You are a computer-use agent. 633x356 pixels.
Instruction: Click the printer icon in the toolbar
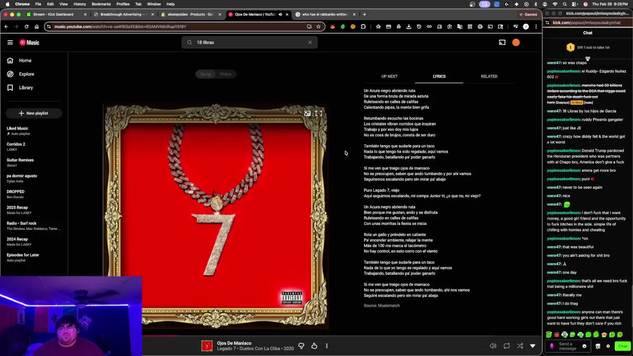pos(480,27)
